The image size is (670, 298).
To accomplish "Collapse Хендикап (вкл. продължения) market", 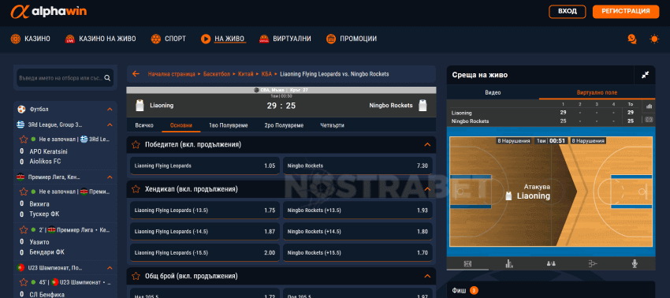I will [x=427, y=188].
